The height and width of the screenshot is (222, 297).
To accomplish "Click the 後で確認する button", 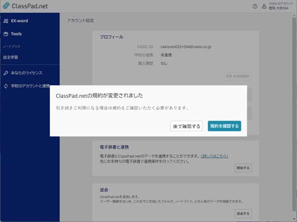I will [x=186, y=126].
